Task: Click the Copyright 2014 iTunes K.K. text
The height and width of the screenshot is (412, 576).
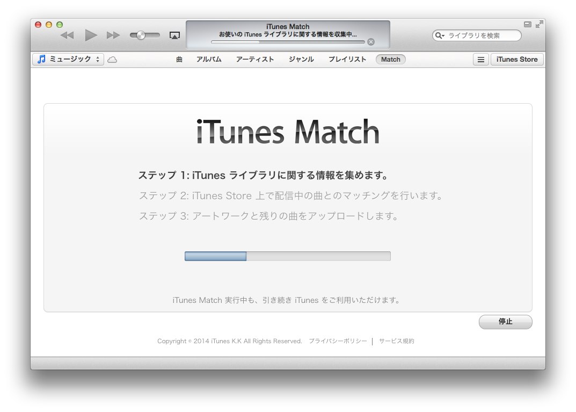Action: (x=230, y=341)
